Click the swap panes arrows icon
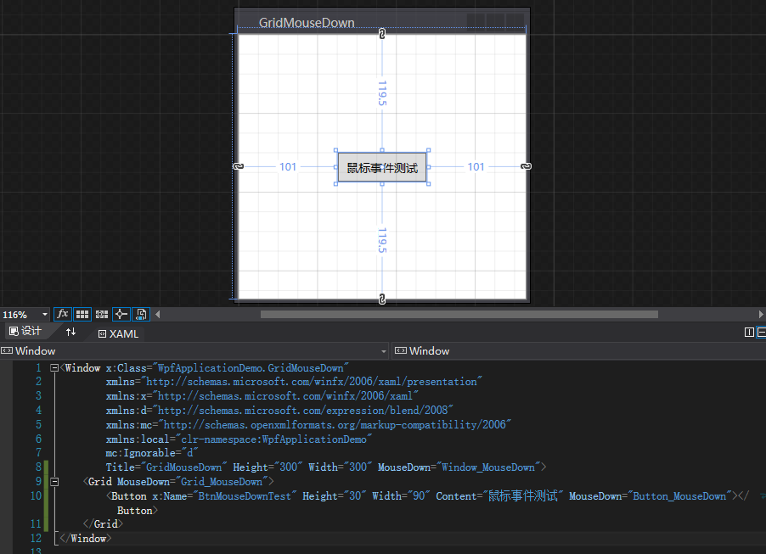This screenshot has width=766, height=554. (70, 332)
